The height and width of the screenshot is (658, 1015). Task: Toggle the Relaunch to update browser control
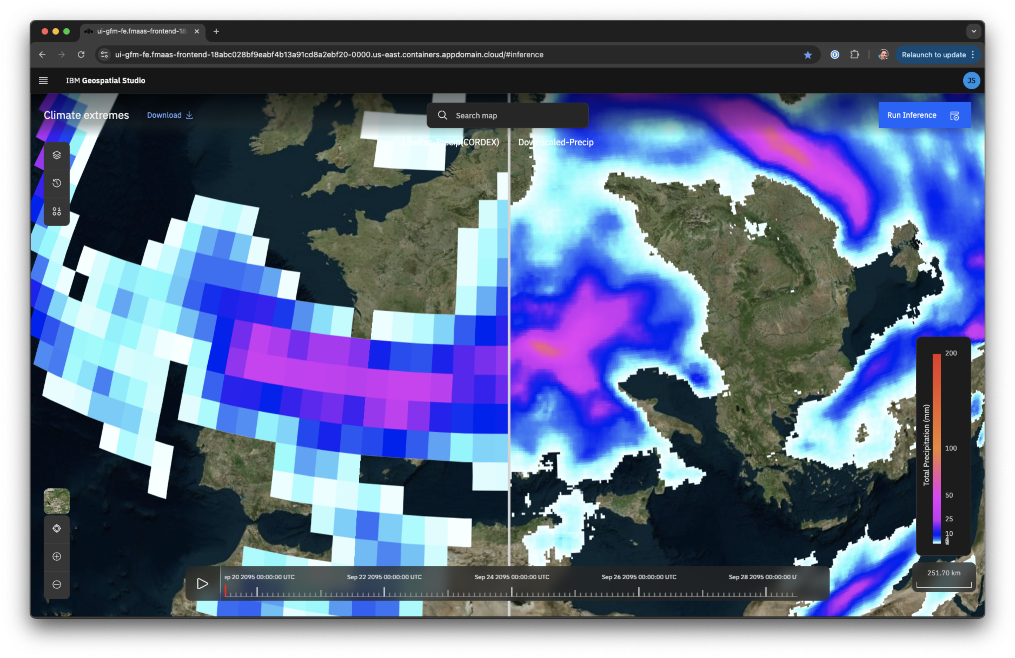(x=934, y=55)
